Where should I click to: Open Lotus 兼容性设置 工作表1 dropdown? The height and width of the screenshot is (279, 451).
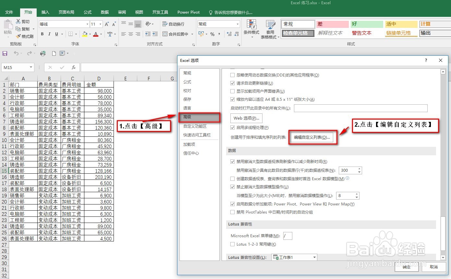314,257
